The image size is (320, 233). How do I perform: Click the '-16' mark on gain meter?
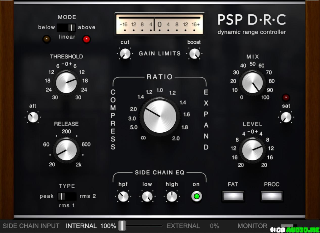coord(124,24)
